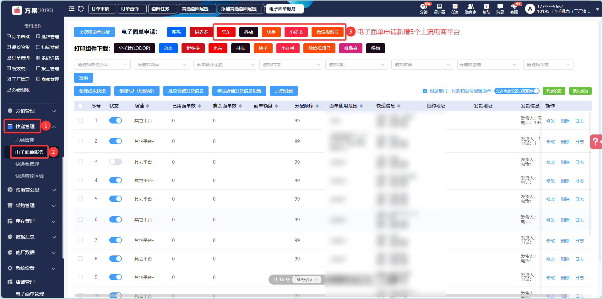Viewport: 603px width, 299px height.
Task: Switch to the 订单审核 tab
Action: coord(102,9)
